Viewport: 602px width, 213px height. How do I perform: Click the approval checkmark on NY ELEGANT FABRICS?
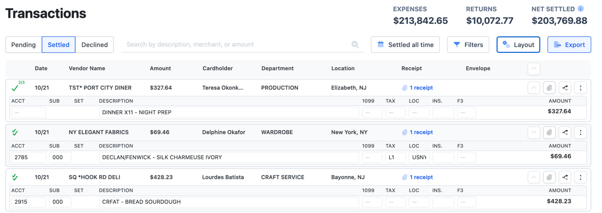point(15,132)
